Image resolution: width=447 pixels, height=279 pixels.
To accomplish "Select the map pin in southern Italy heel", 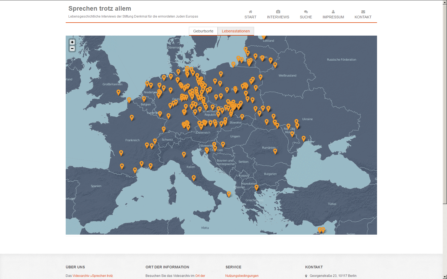I will pos(229,194).
